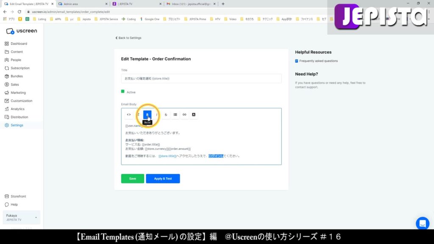Open the chat support widget
The image size is (434, 244).
click(x=423, y=223)
